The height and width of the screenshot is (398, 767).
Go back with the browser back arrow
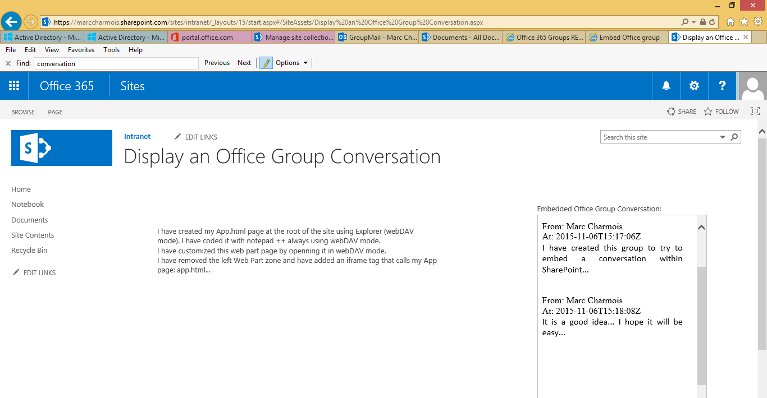pos(11,22)
